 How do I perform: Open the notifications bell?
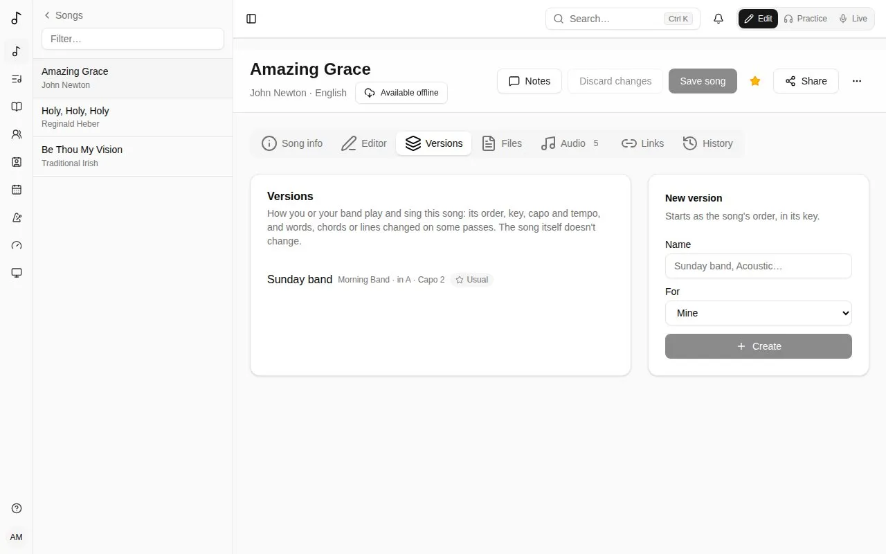click(718, 19)
